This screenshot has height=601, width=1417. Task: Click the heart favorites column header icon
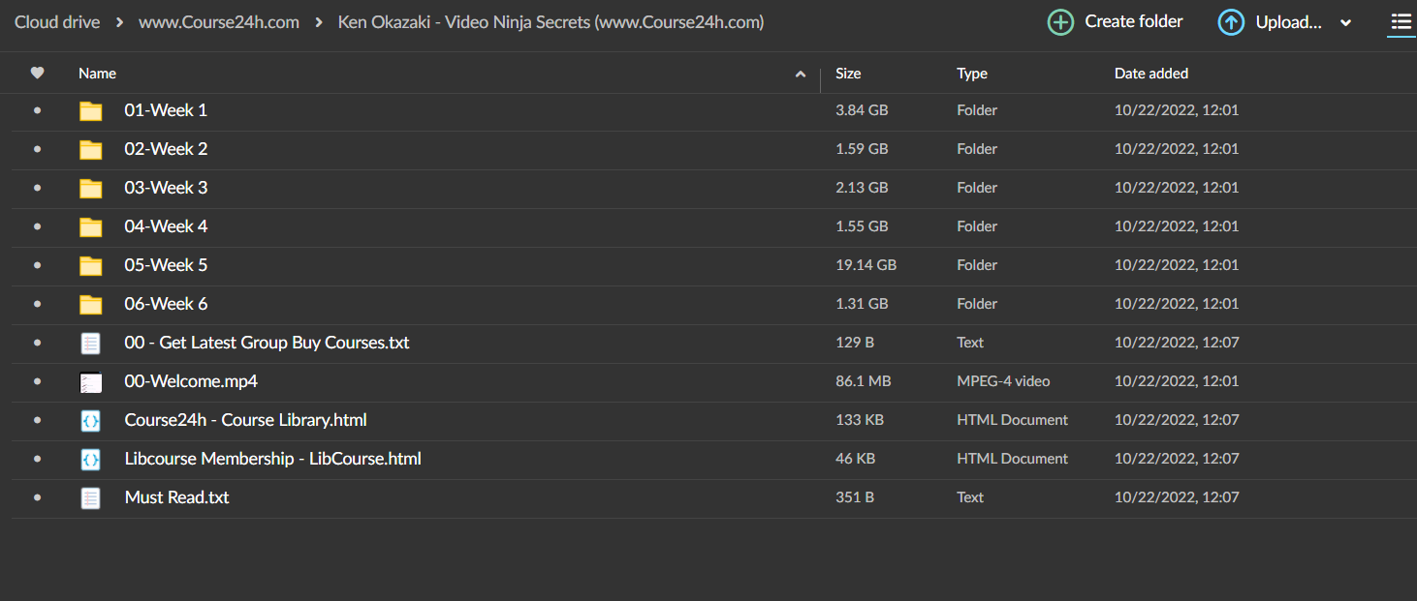tap(37, 73)
